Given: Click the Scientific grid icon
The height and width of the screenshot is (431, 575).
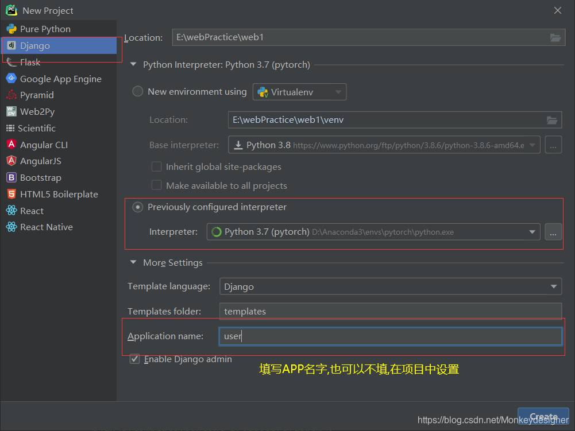Looking at the screenshot, I should (x=10, y=129).
